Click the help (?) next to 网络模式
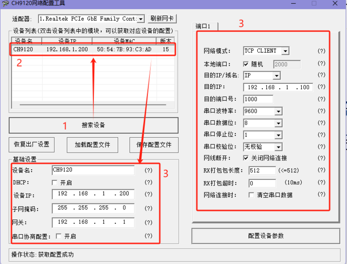This screenshot has width=347, height=264. tap(322, 51)
